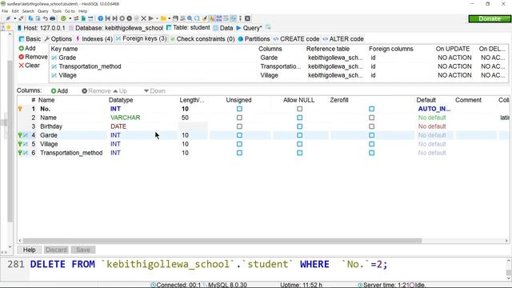Switch to the CREATE code tab
The height and width of the screenshot is (288, 512).
[x=296, y=39]
